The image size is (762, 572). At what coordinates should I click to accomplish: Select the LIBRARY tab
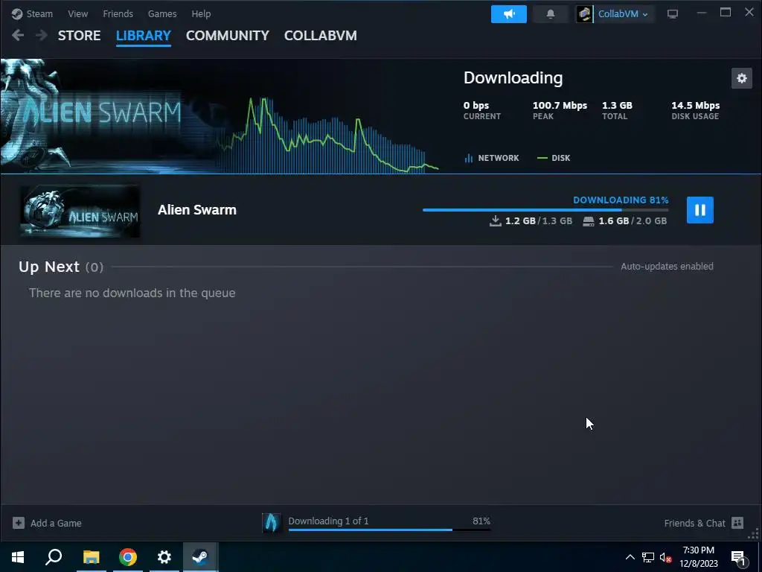(144, 36)
